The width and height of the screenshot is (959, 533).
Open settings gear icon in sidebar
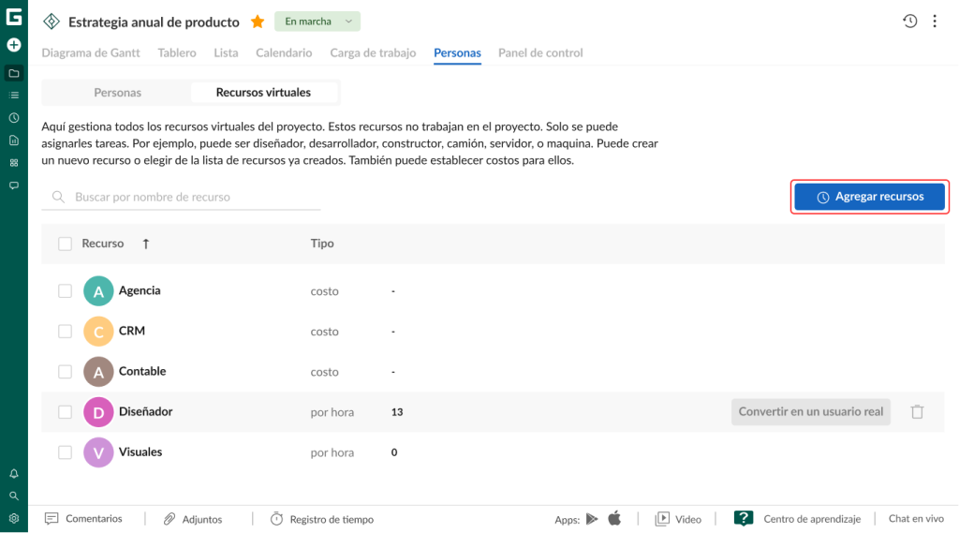pyautogui.click(x=13, y=518)
